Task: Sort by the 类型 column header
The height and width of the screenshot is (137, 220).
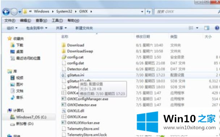Action: tap(174, 37)
